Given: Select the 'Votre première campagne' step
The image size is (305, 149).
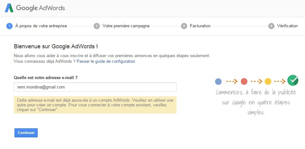Looking at the screenshot, I should (126, 26).
